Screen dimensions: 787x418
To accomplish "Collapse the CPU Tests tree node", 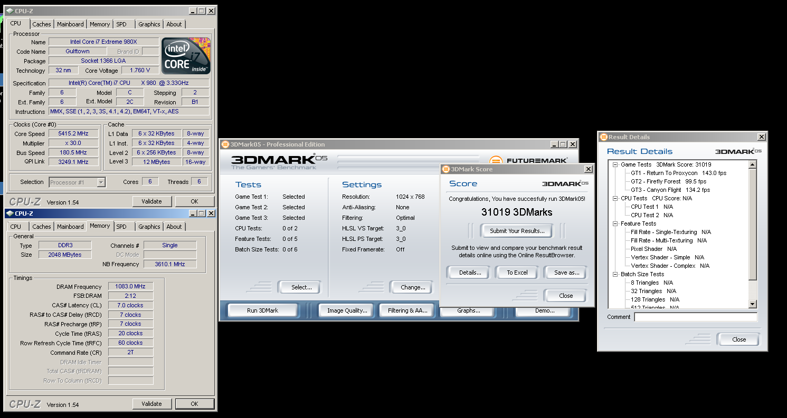I will pos(615,198).
